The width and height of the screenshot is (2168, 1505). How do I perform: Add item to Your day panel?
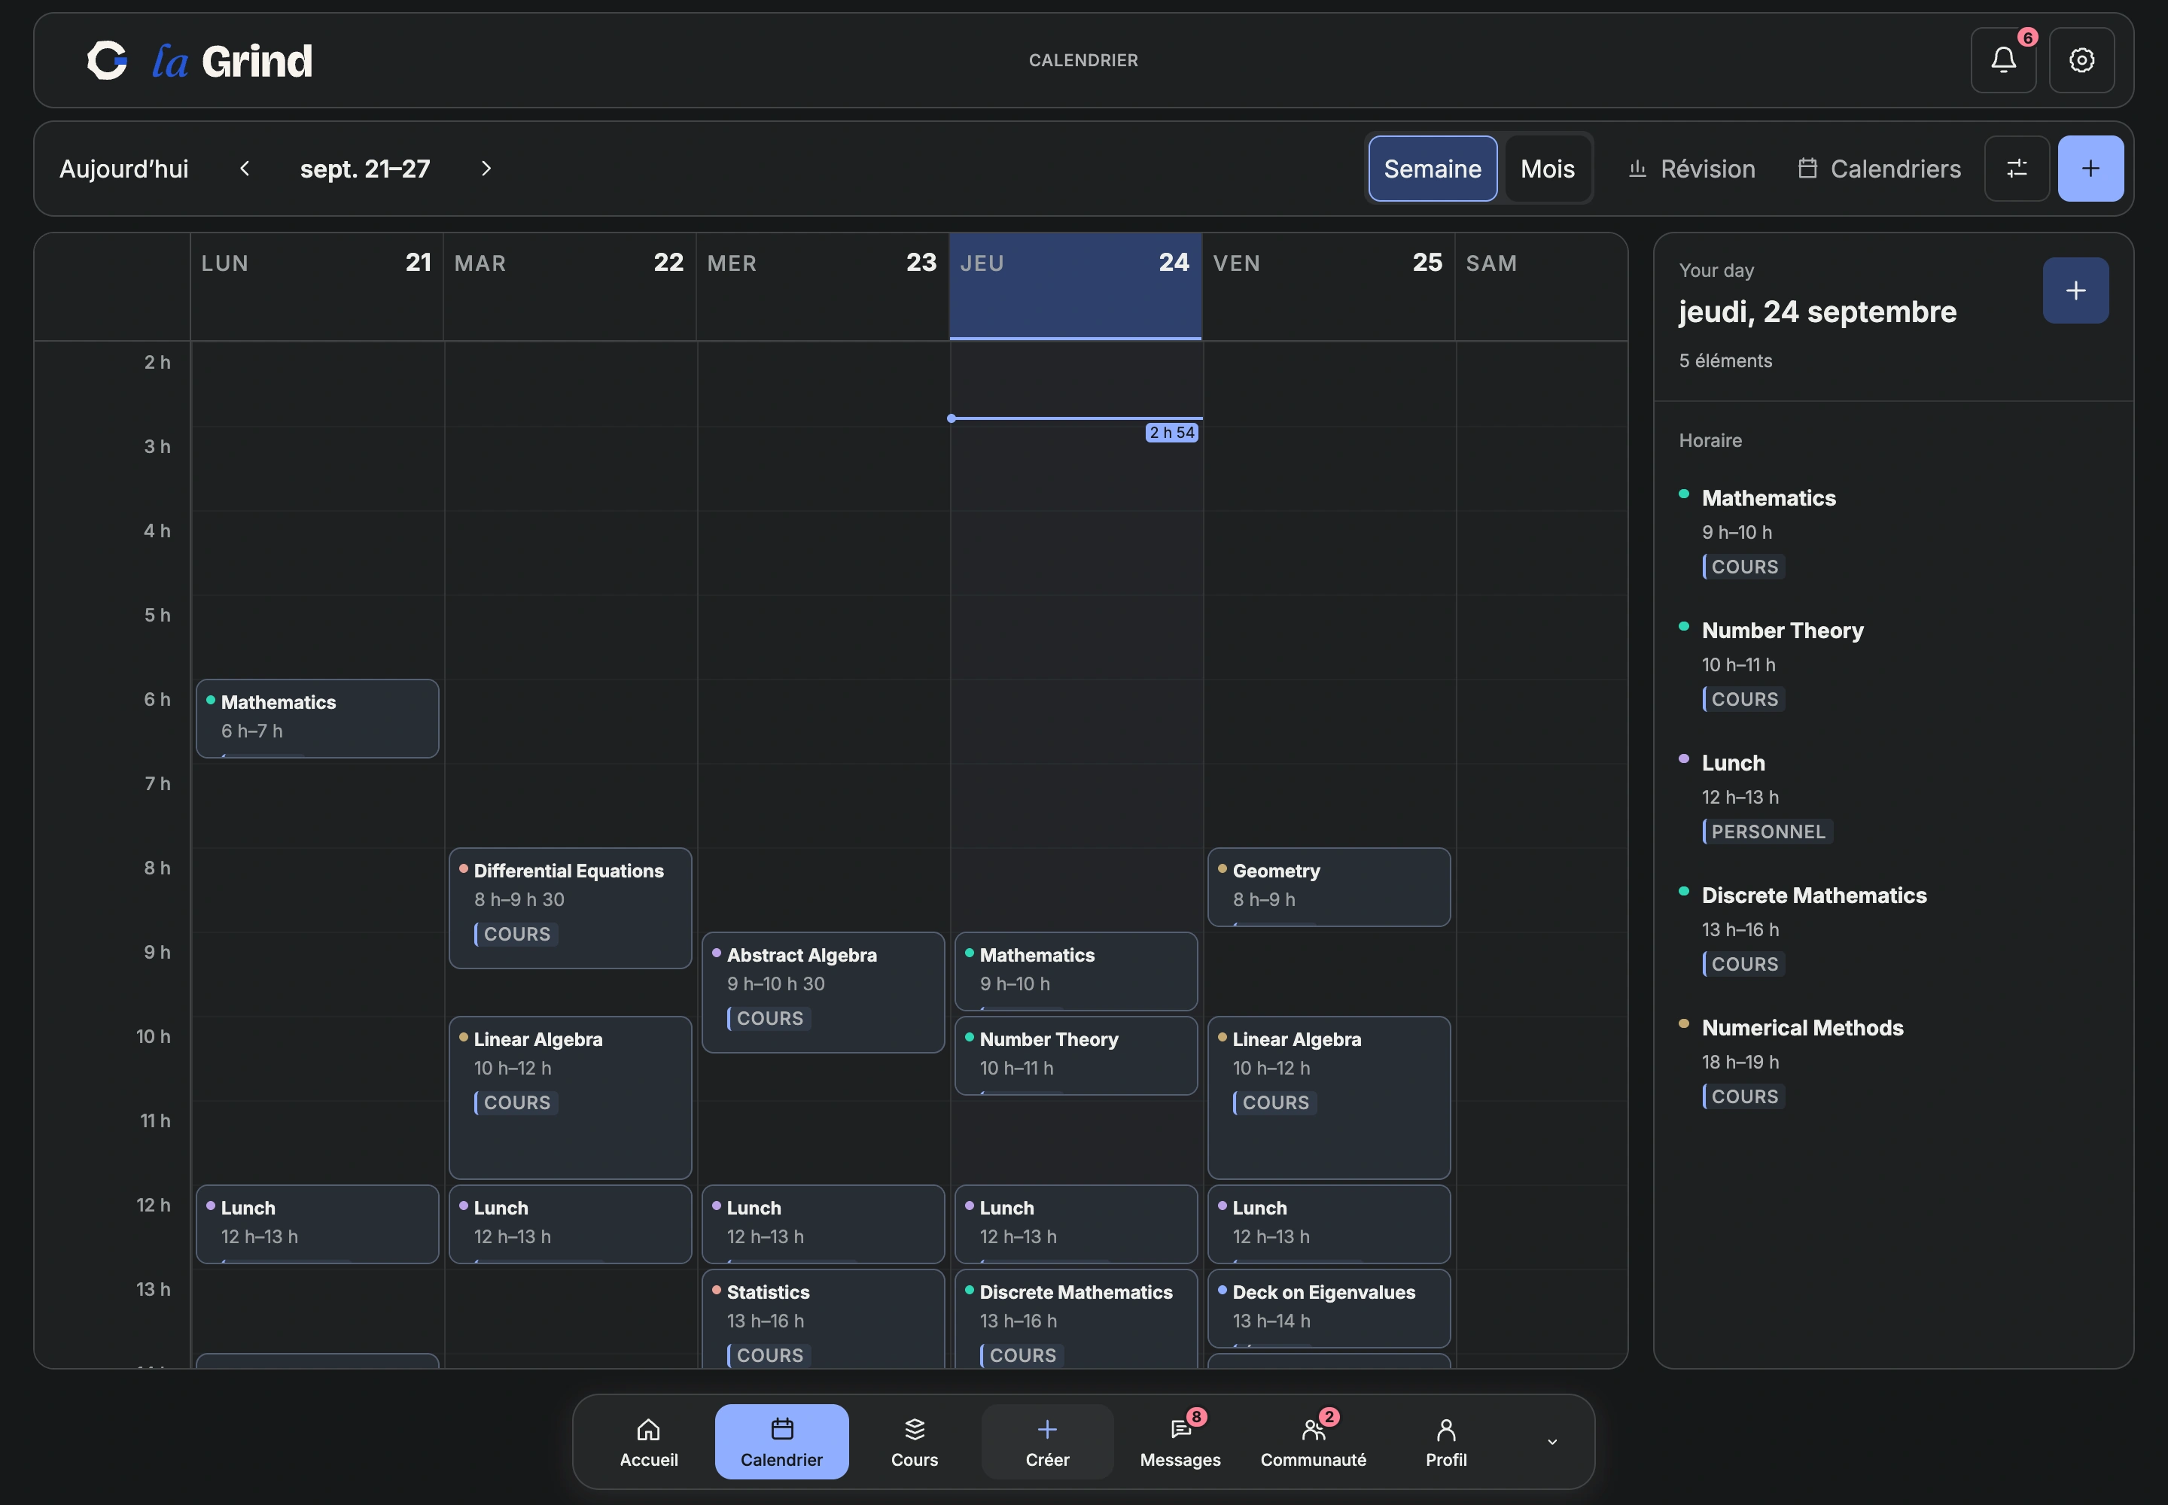point(2075,290)
